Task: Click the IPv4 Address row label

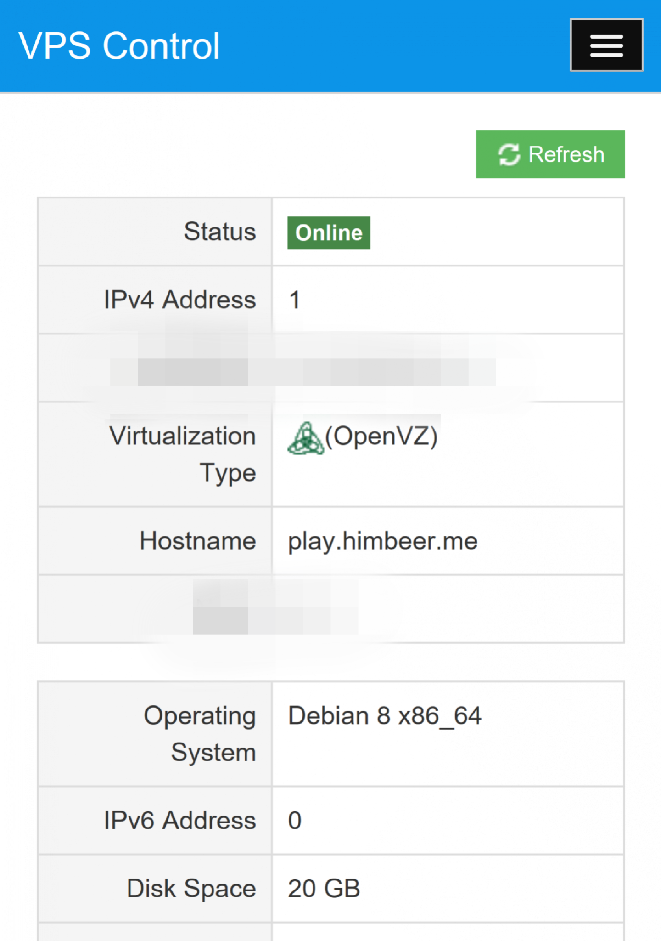Action: 180,300
